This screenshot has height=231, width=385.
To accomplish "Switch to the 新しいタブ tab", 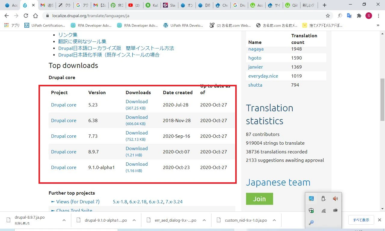I will point(308,5).
